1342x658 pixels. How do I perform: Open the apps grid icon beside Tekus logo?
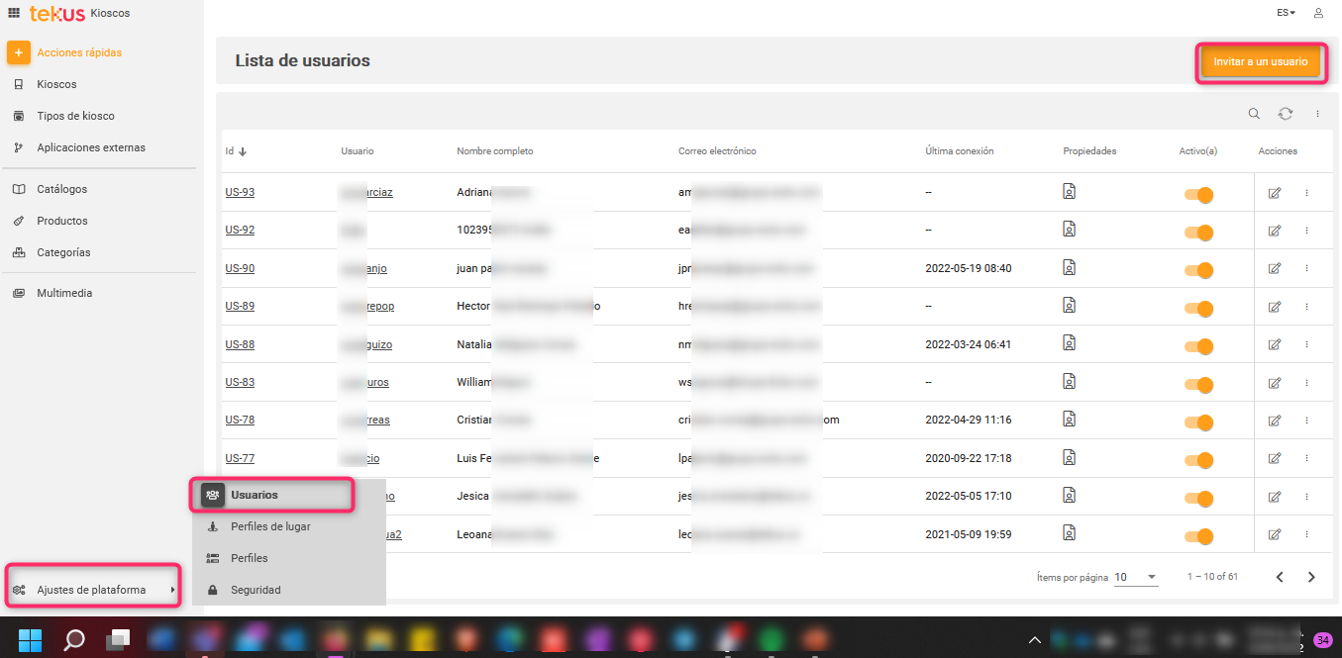pyautogui.click(x=14, y=13)
